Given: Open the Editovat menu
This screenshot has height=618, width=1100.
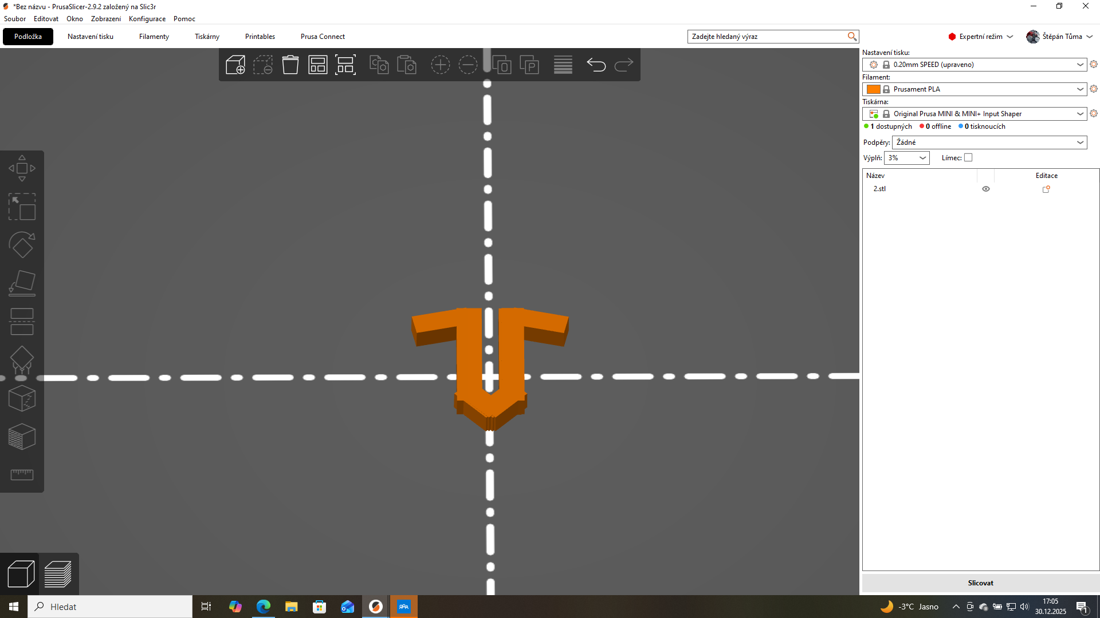Looking at the screenshot, I should tap(46, 19).
